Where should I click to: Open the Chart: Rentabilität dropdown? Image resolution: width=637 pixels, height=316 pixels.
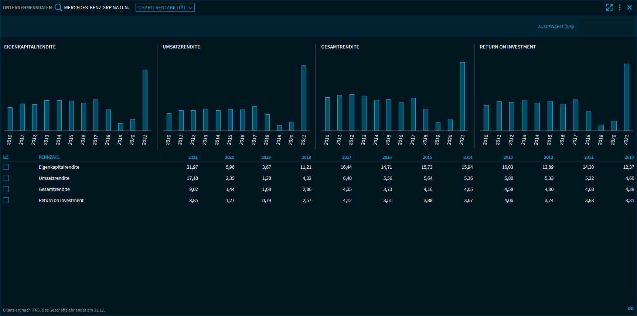165,8
